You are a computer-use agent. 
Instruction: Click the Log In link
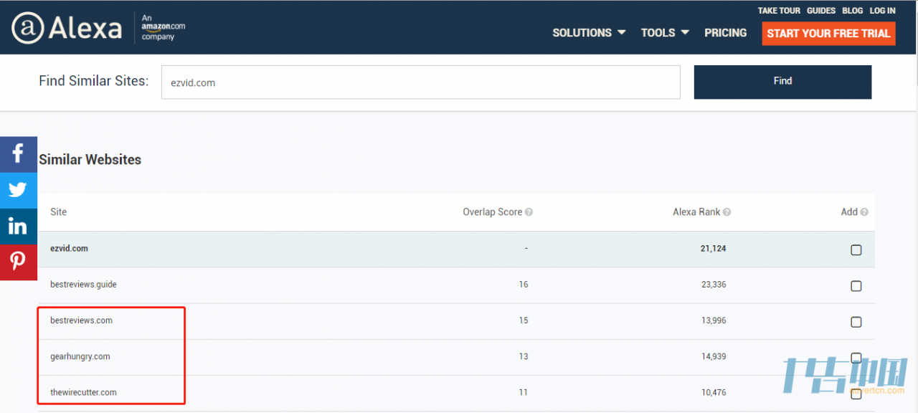(882, 11)
